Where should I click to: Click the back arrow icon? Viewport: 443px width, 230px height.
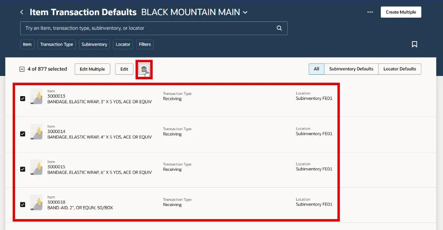pyautogui.click(x=22, y=12)
